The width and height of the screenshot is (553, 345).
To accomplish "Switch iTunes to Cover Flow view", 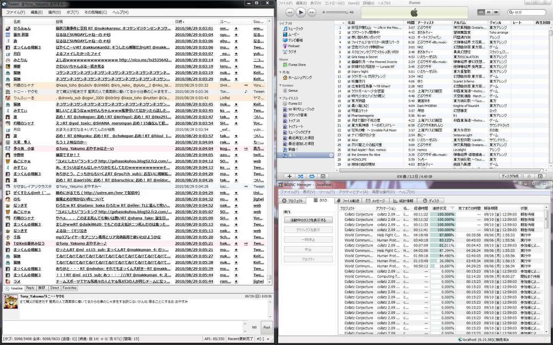I will [496, 12].
